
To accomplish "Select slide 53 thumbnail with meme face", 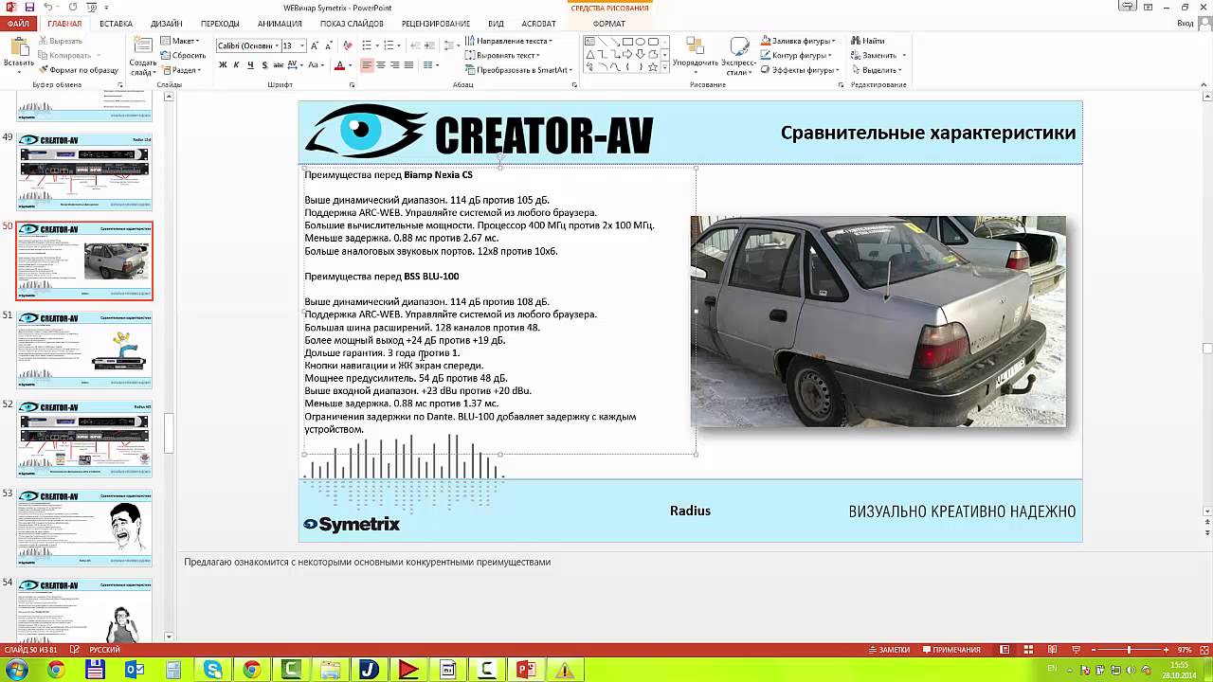I will pyautogui.click(x=84, y=528).
